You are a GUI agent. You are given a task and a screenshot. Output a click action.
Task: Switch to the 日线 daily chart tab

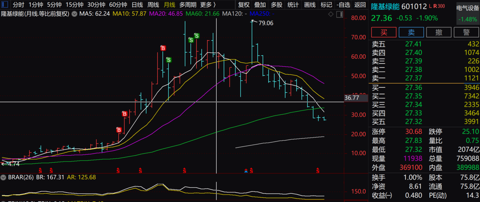[x=137, y=5]
